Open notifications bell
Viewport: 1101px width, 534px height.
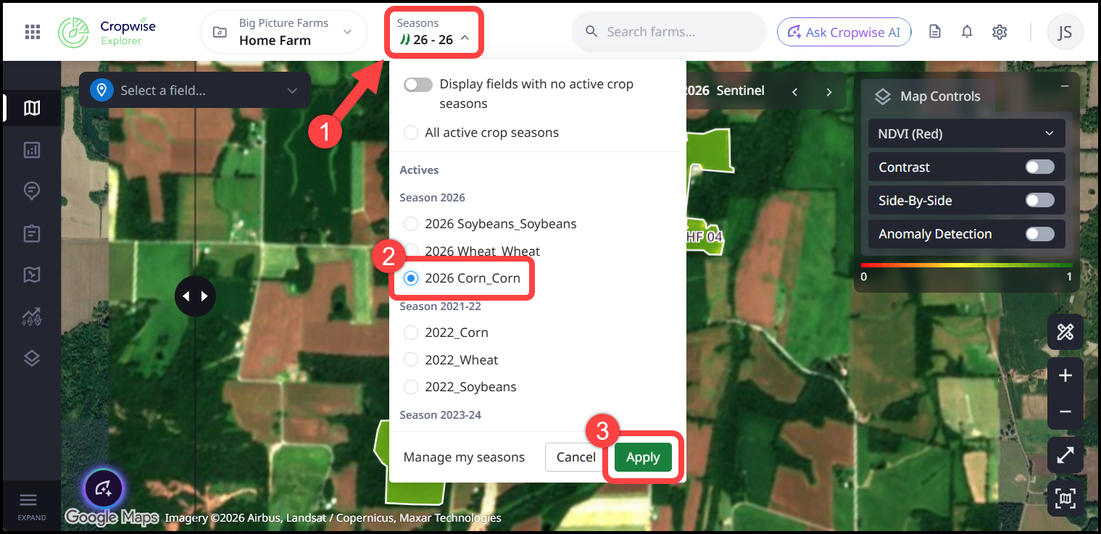(967, 32)
